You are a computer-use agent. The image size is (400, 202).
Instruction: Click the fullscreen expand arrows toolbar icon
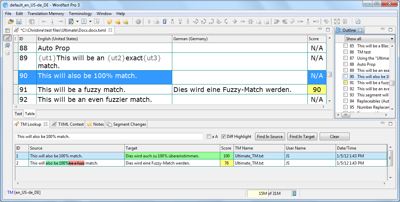click(x=337, y=22)
